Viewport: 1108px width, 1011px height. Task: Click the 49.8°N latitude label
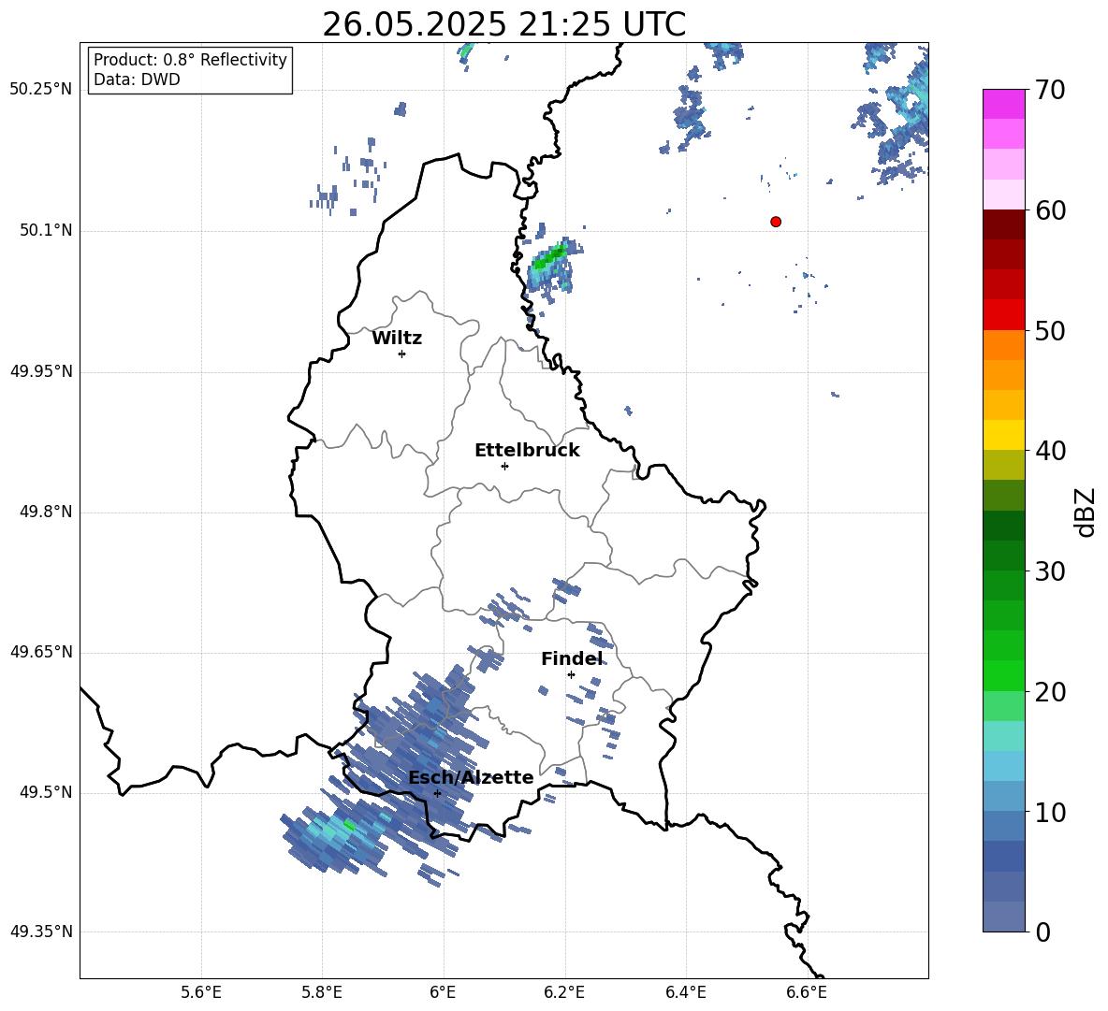click(46, 512)
